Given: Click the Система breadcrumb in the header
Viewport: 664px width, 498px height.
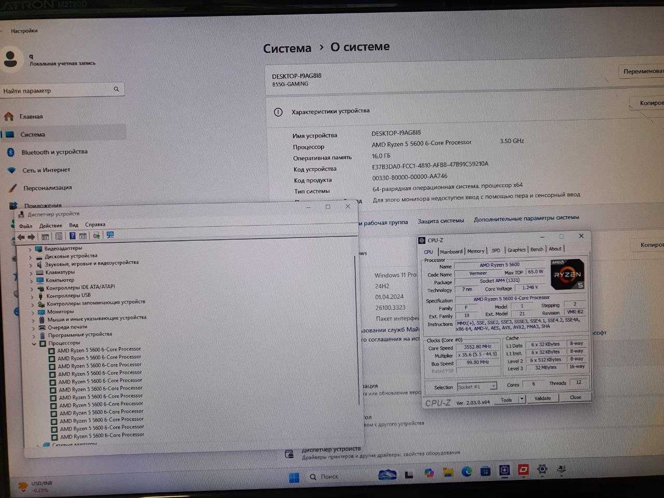Looking at the screenshot, I should pyautogui.click(x=287, y=48).
